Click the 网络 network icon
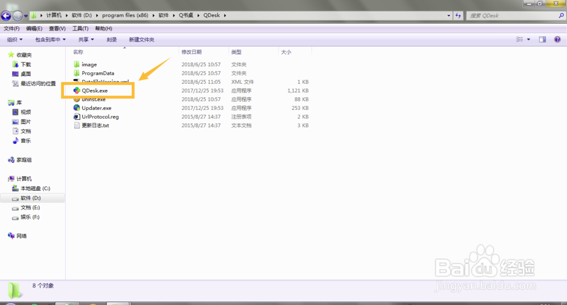Image resolution: width=567 pixels, height=305 pixels. [11, 236]
